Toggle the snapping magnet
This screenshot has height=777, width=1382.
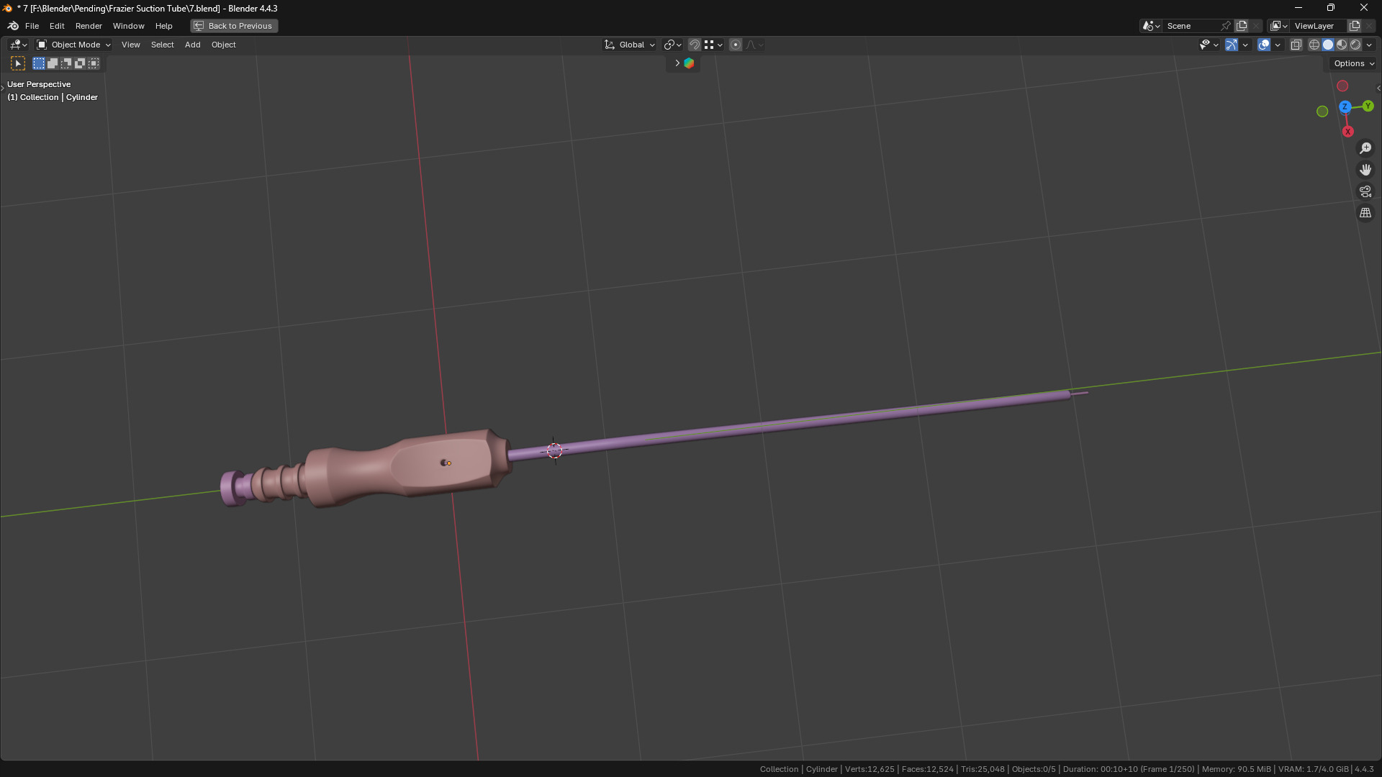coord(695,45)
